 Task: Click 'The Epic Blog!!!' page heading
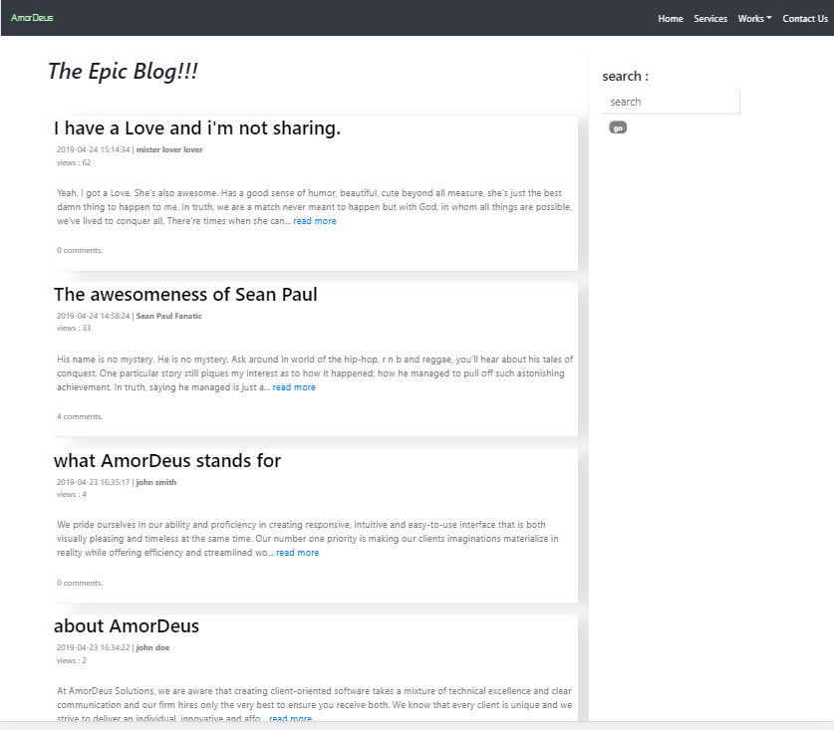[x=123, y=72]
